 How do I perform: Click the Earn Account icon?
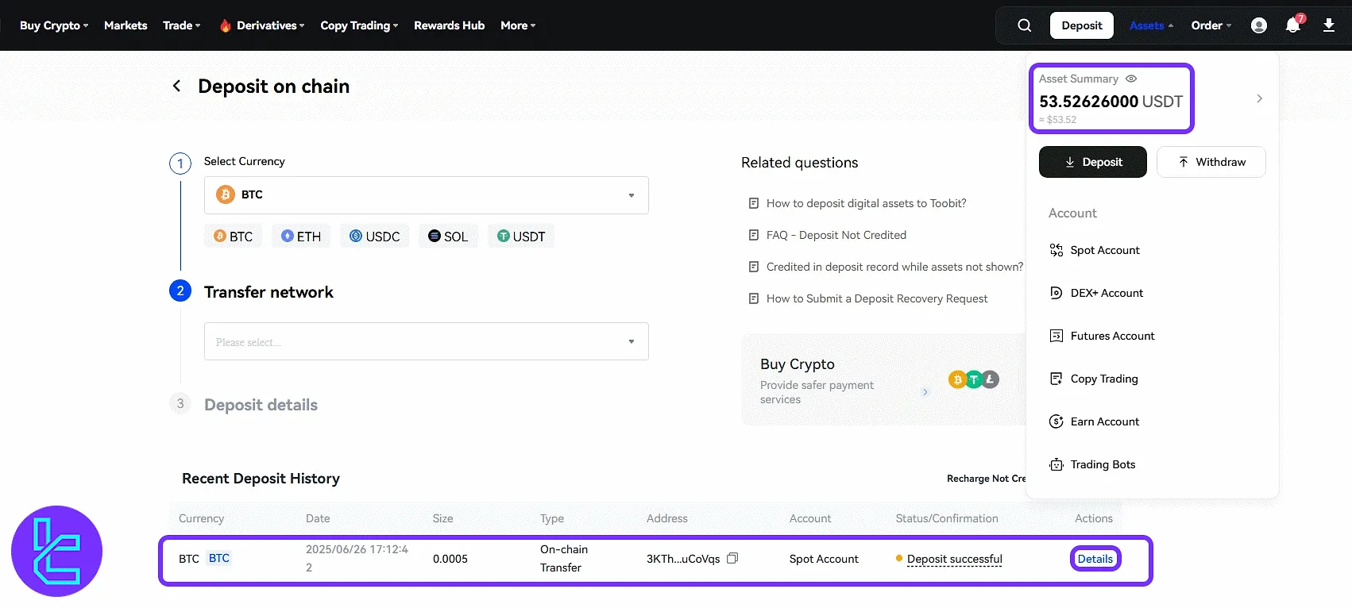click(x=1056, y=421)
